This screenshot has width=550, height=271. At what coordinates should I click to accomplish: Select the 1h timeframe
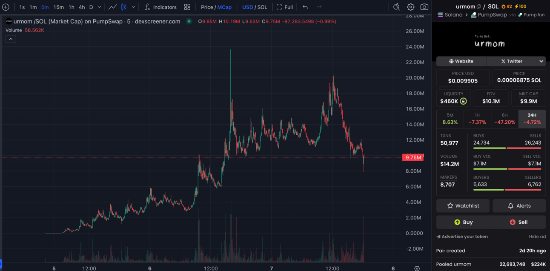click(72, 7)
